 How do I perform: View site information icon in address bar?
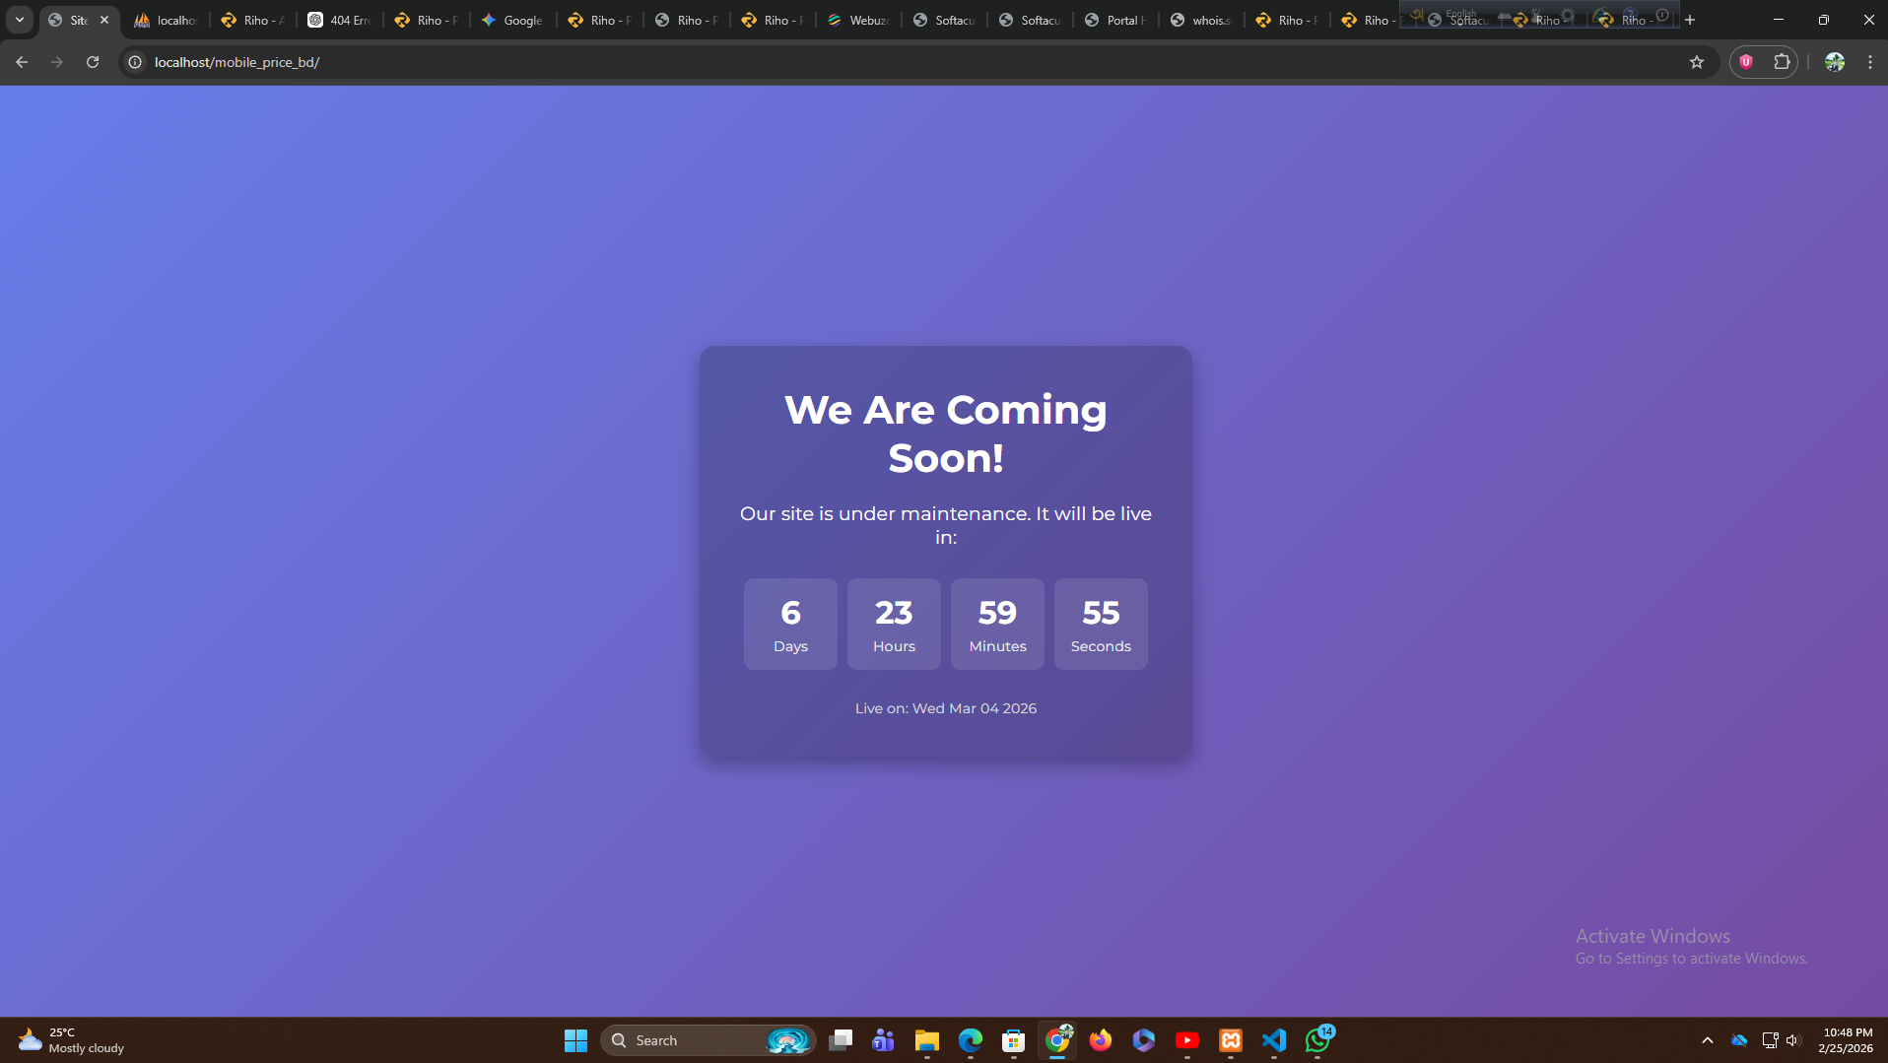136,62
